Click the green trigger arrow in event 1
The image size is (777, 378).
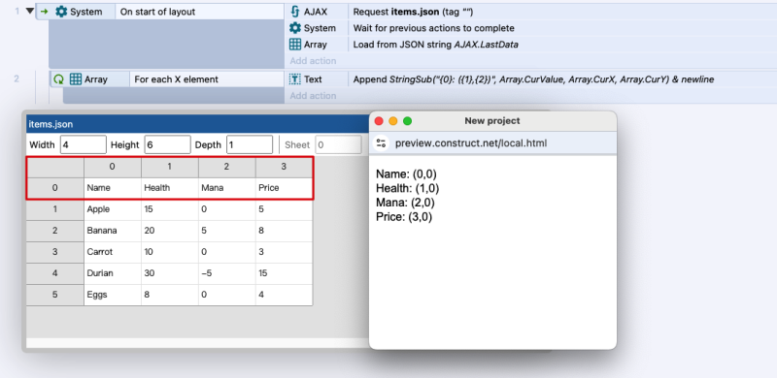click(44, 12)
